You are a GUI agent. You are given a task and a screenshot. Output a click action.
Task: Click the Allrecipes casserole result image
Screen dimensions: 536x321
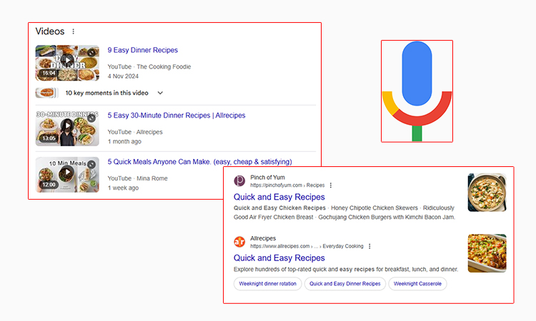pos(487,253)
